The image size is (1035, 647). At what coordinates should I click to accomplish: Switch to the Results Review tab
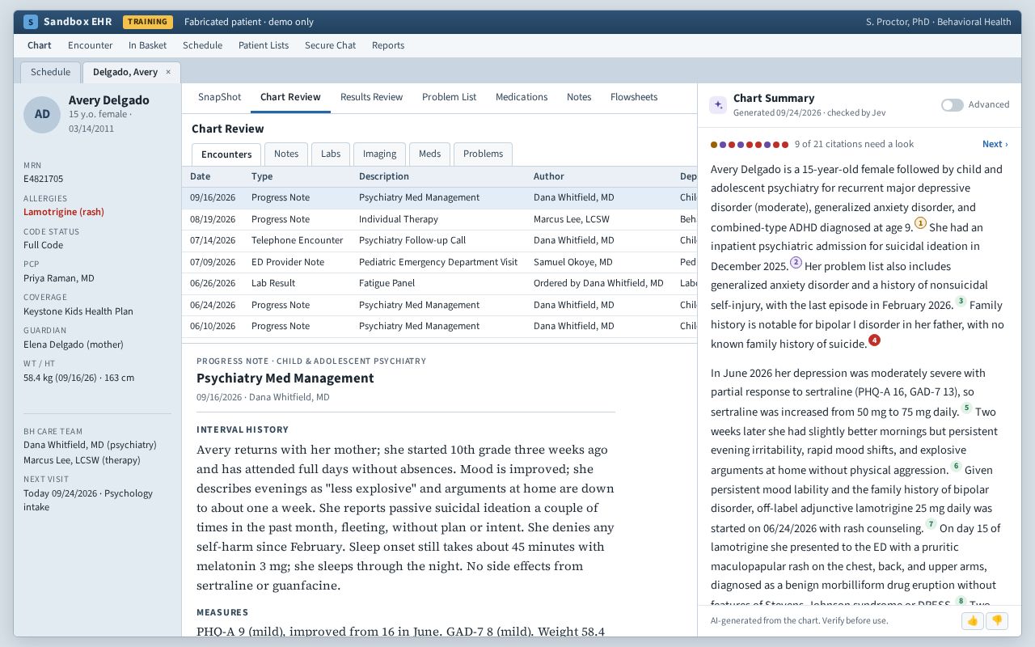(371, 97)
